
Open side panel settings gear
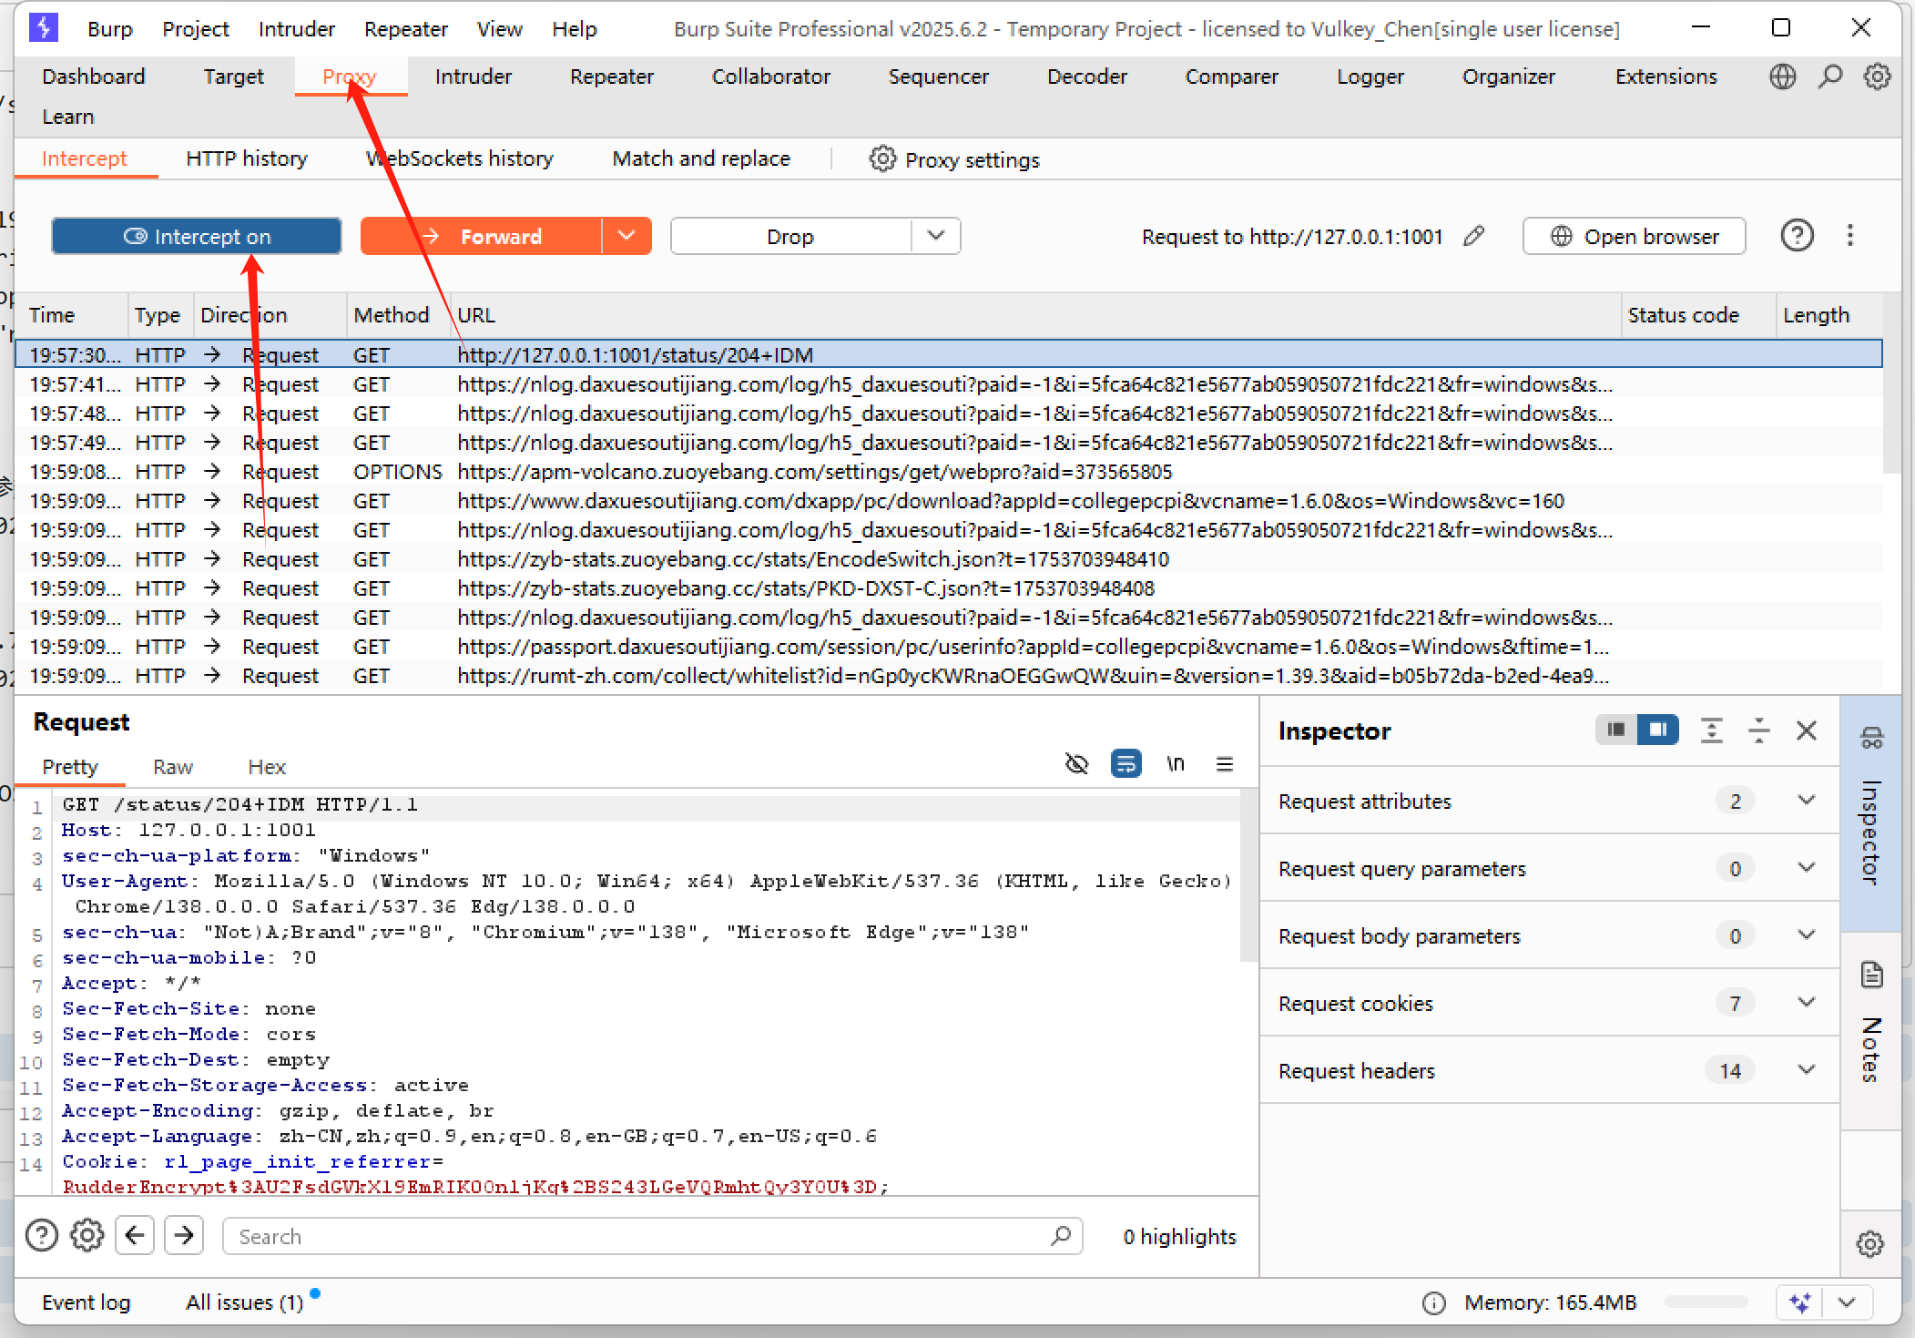pyautogui.click(x=1870, y=1243)
